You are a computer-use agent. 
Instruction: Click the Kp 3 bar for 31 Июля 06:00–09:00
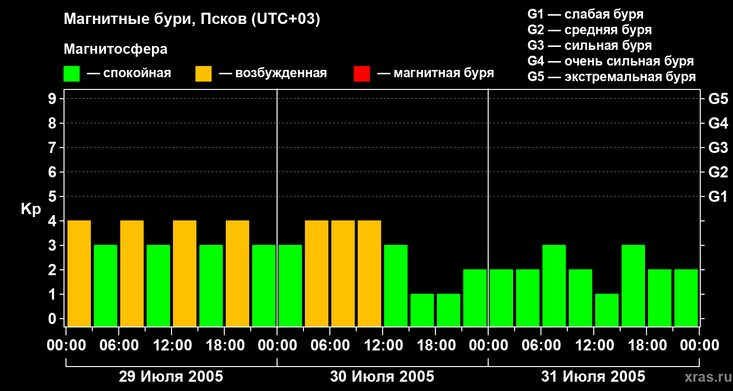tap(554, 285)
